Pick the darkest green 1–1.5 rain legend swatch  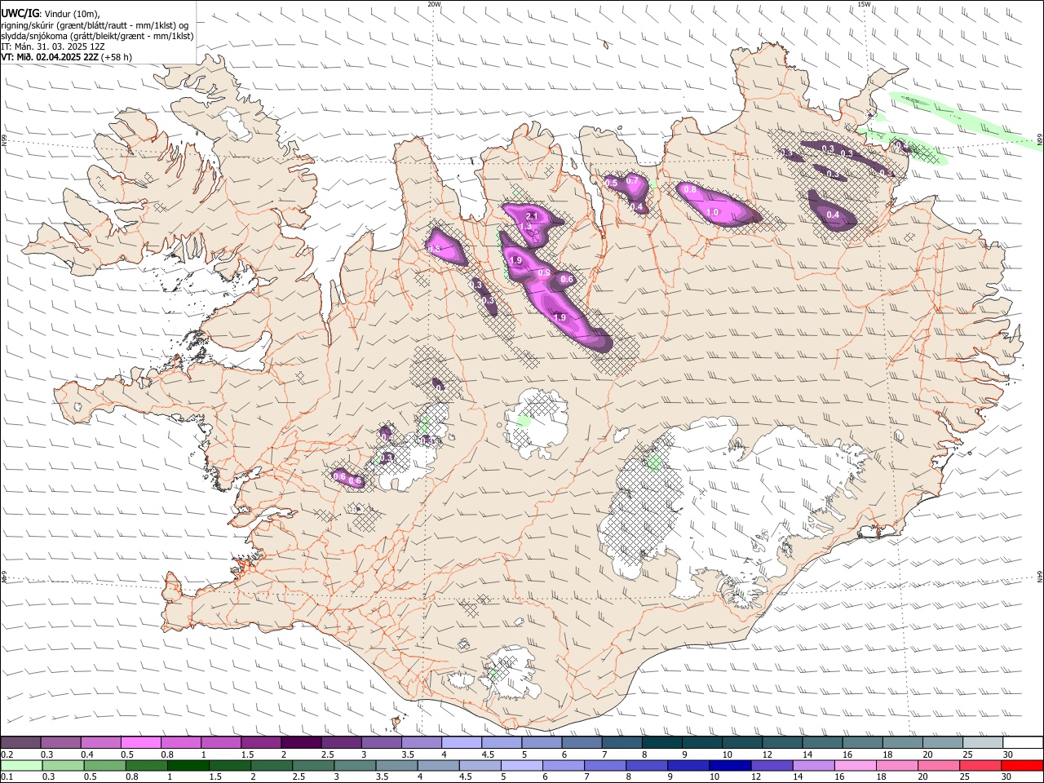[x=188, y=764]
